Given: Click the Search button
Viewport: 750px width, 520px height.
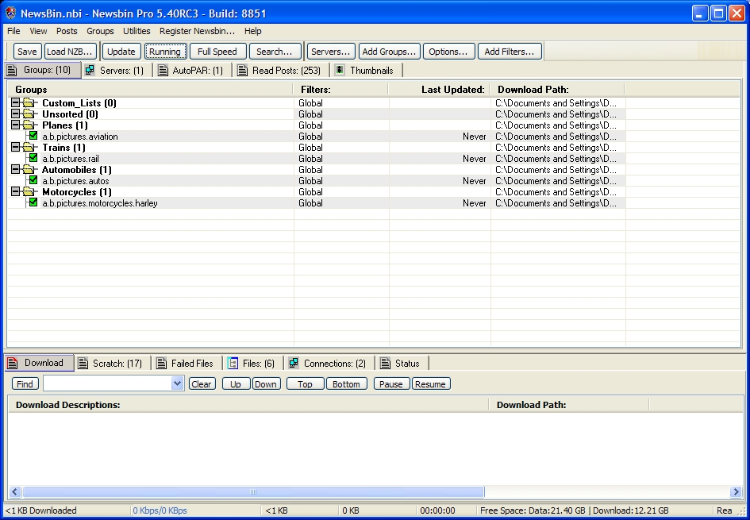Looking at the screenshot, I should (x=275, y=52).
